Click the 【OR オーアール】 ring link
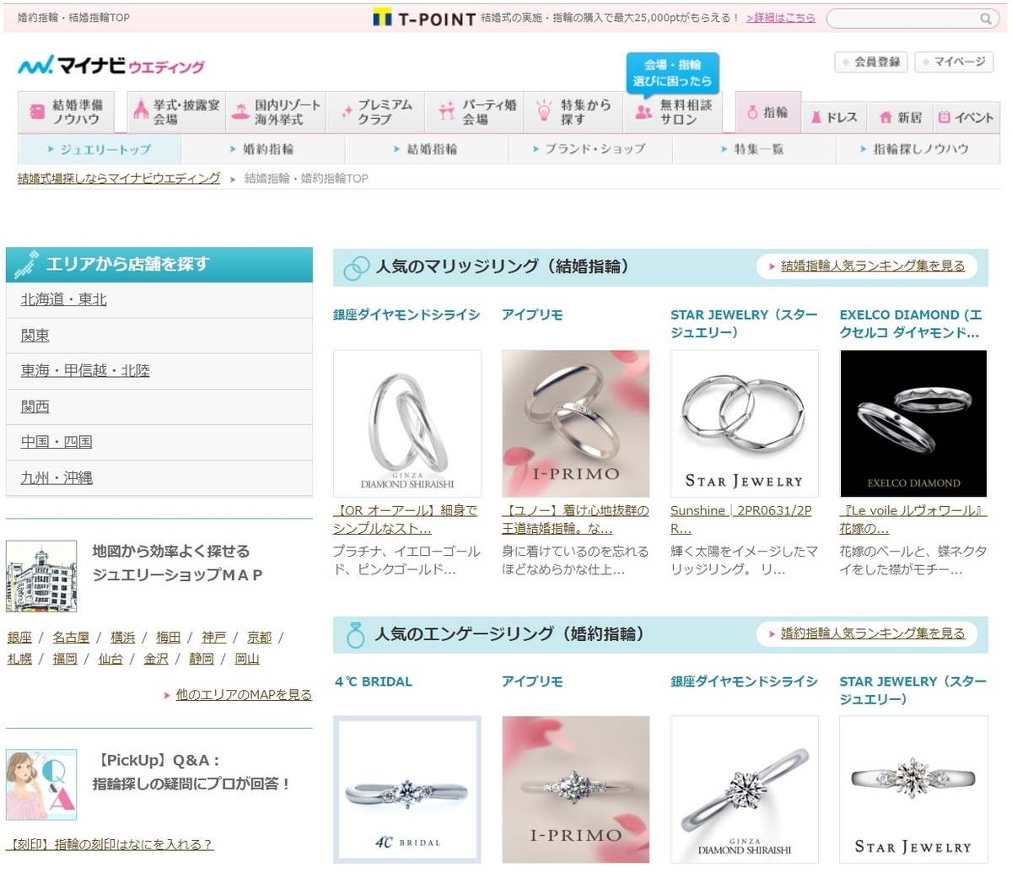Image resolution: width=1012 pixels, height=894 pixels. (406, 520)
